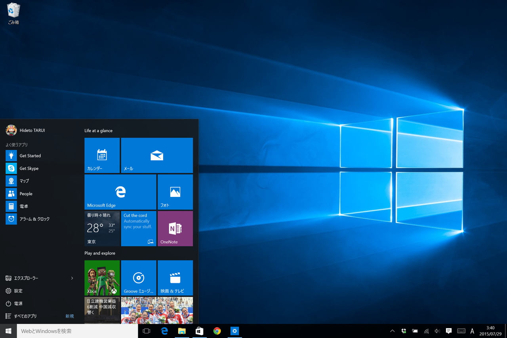Open Task View on the taskbar
The width and height of the screenshot is (507, 338).
(147, 331)
